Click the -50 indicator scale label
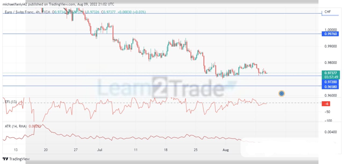 point(327,112)
